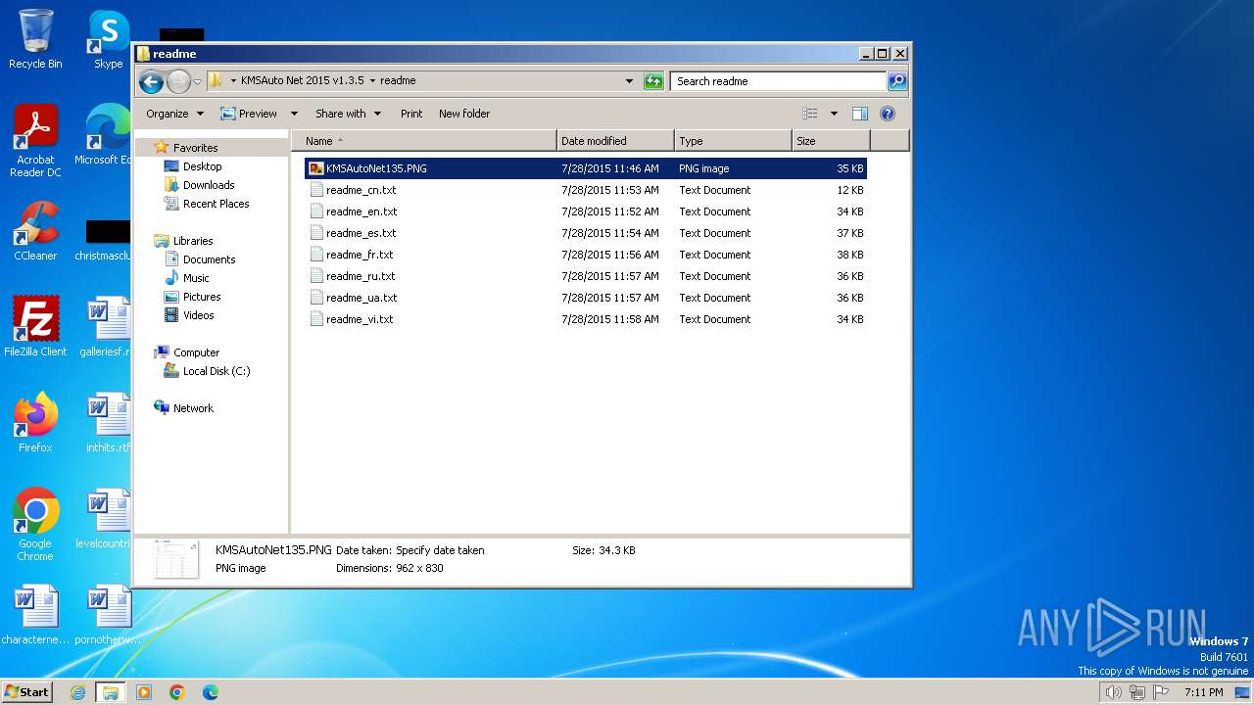Click the Preview toolbar button
The width and height of the screenshot is (1254, 705).
coord(249,114)
